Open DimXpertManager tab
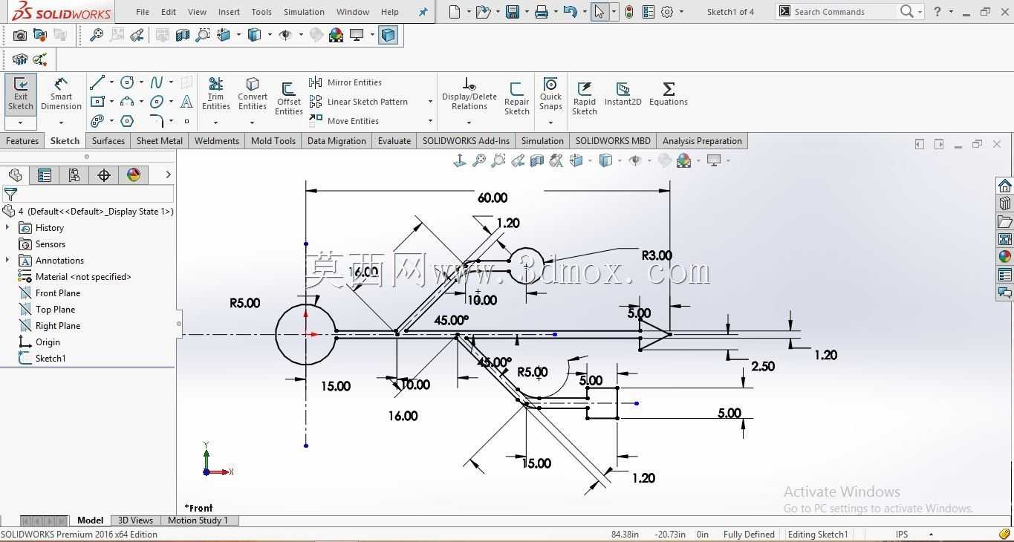This screenshot has width=1014, height=542. tap(104, 175)
